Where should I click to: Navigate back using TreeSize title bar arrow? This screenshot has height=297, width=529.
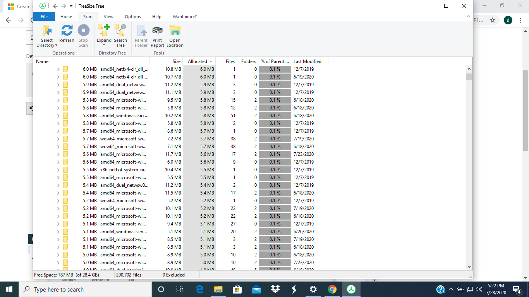pos(55,6)
